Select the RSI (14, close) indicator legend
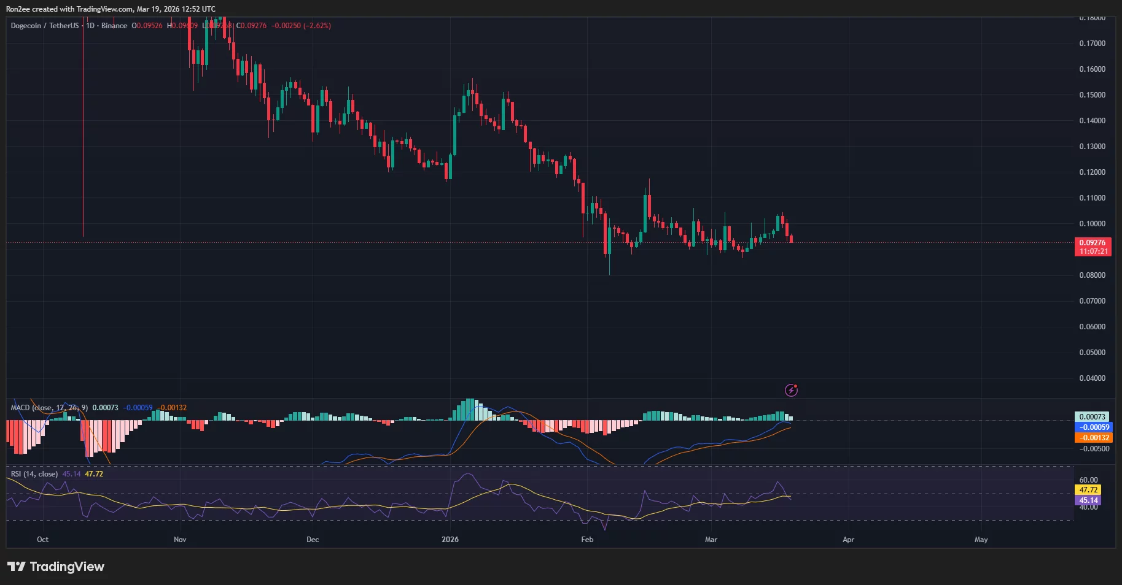The height and width of the screenshot is (585, 1122). 34,473
